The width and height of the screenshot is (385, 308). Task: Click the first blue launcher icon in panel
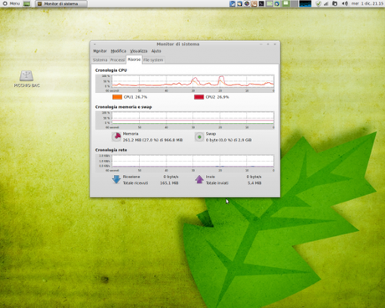(233, 3)
